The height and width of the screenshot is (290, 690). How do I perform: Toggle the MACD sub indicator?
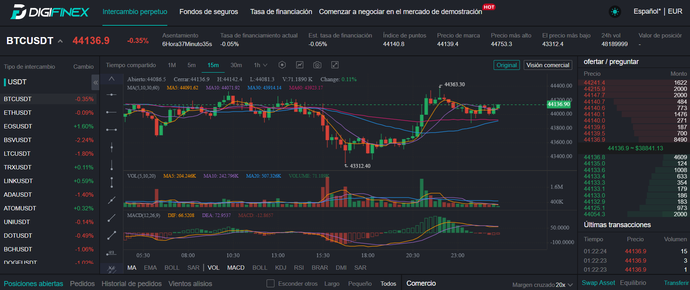click(236, 268)
